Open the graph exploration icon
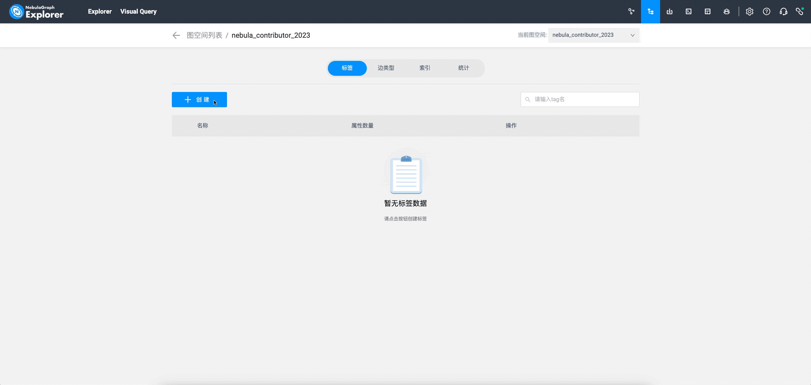This screenshot has height=385, width=811. [631, 12]
